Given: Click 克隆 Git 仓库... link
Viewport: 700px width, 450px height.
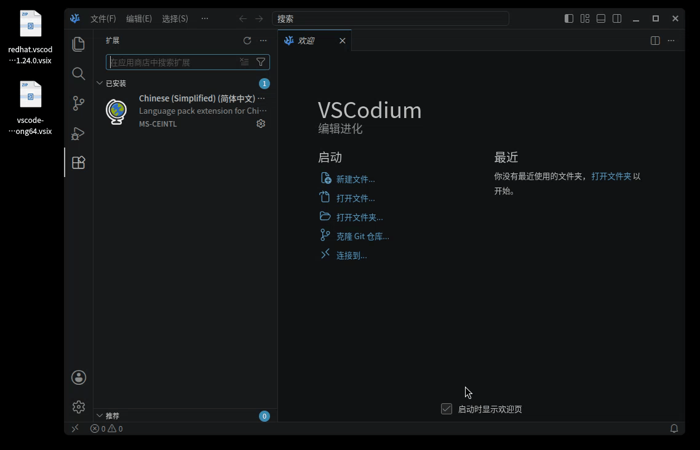Looking at the screenshot, I should point(362,236).
